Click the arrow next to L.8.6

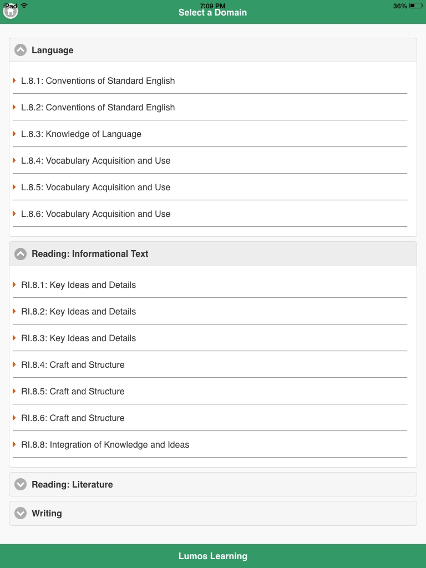(x=14, y=214)
